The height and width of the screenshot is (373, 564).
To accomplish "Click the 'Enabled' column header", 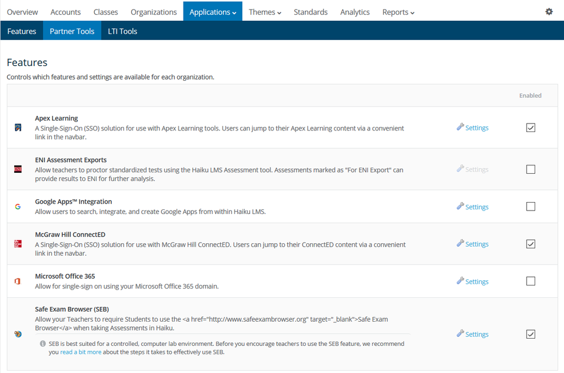I will click(x=530, y=96).
